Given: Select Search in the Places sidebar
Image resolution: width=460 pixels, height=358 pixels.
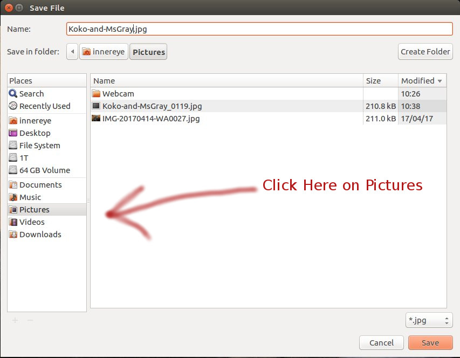Looking at the screenshot, I should pos(31,93).
